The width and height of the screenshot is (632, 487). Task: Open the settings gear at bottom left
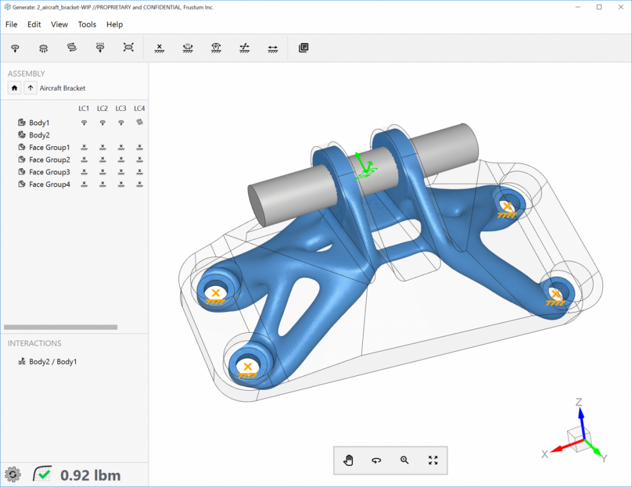coord(12,475)
